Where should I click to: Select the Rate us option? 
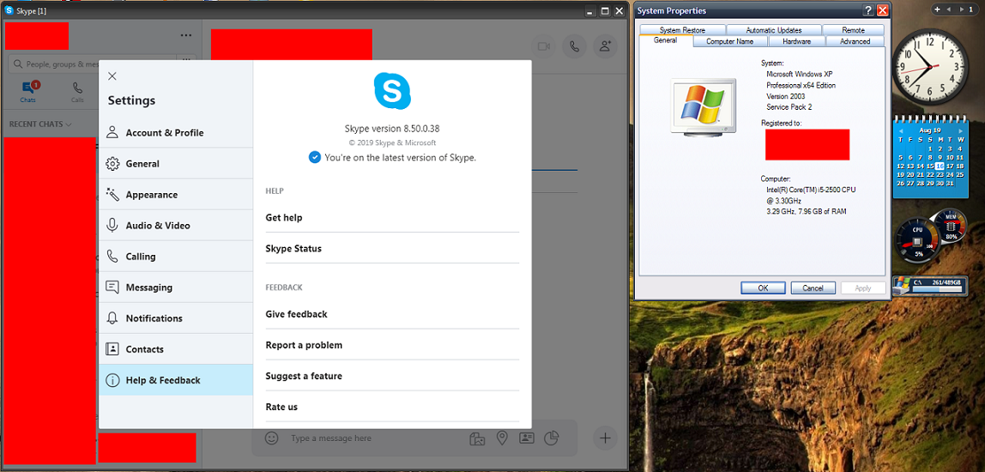pos(392,407)
